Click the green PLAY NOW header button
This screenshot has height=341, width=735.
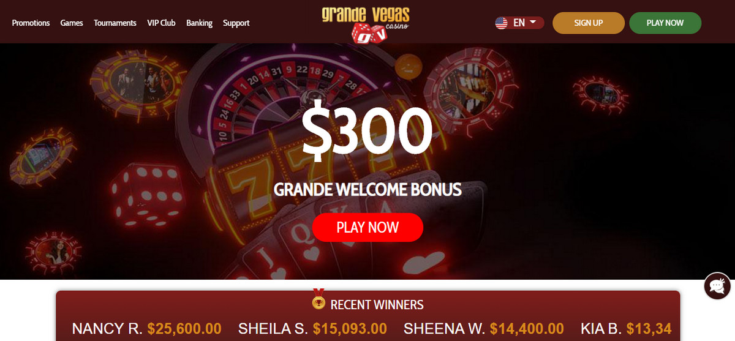pyautogui.click(x=665, y=23)
